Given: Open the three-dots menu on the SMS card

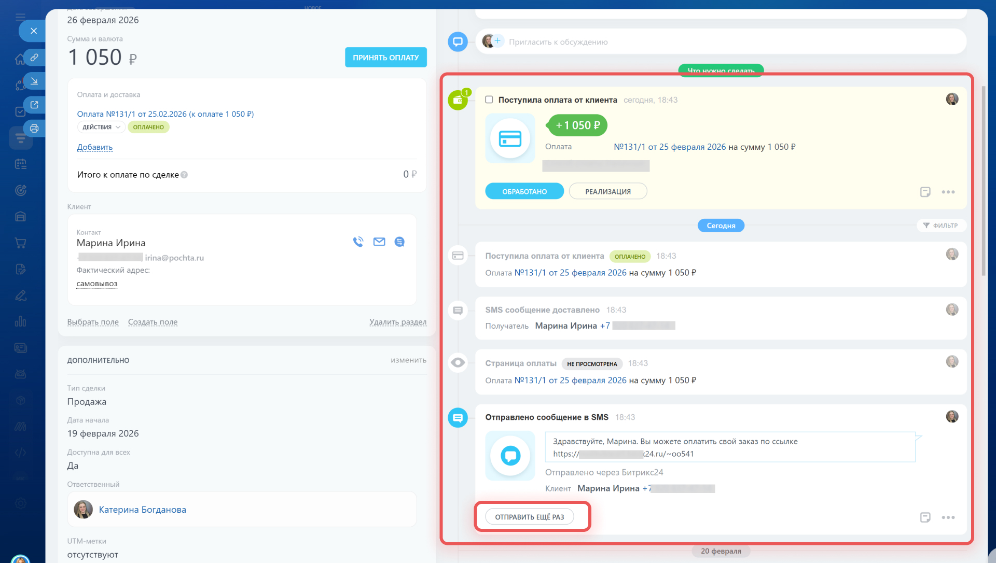Looking at the screenshot, I should (x=948, y=517).
